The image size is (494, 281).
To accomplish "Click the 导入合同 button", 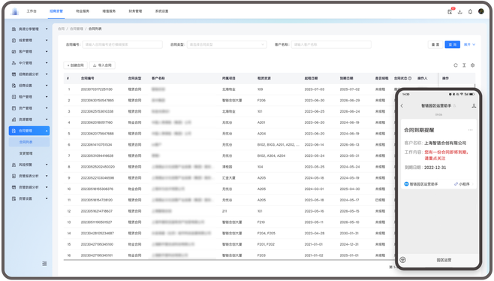I will point(102,65).
